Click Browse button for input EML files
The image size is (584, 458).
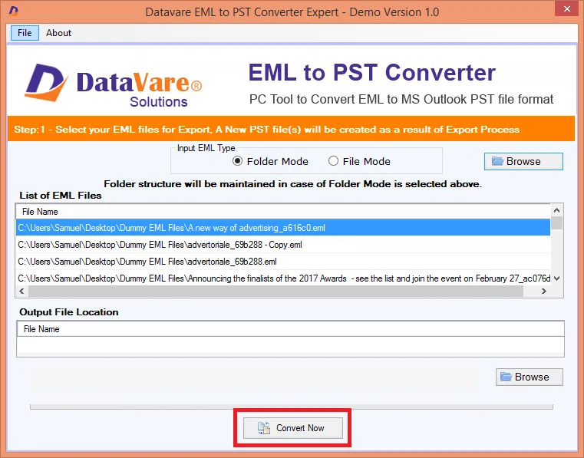click(x=523, y=161)
